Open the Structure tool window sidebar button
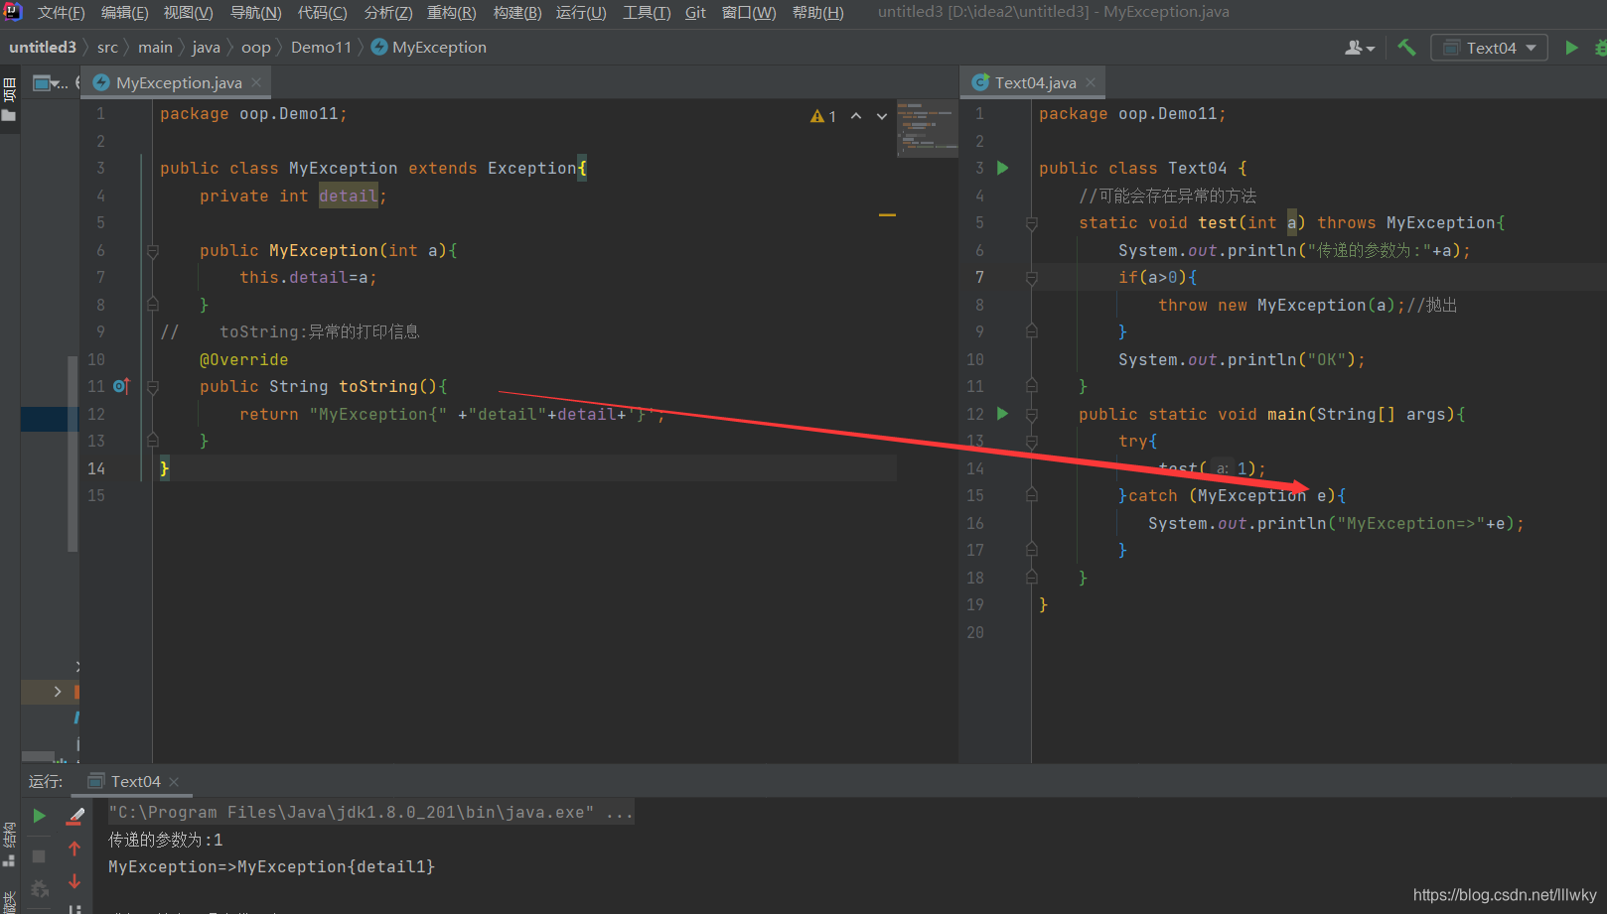Viewport: 1607px width, 914px height. click(9, 844)
